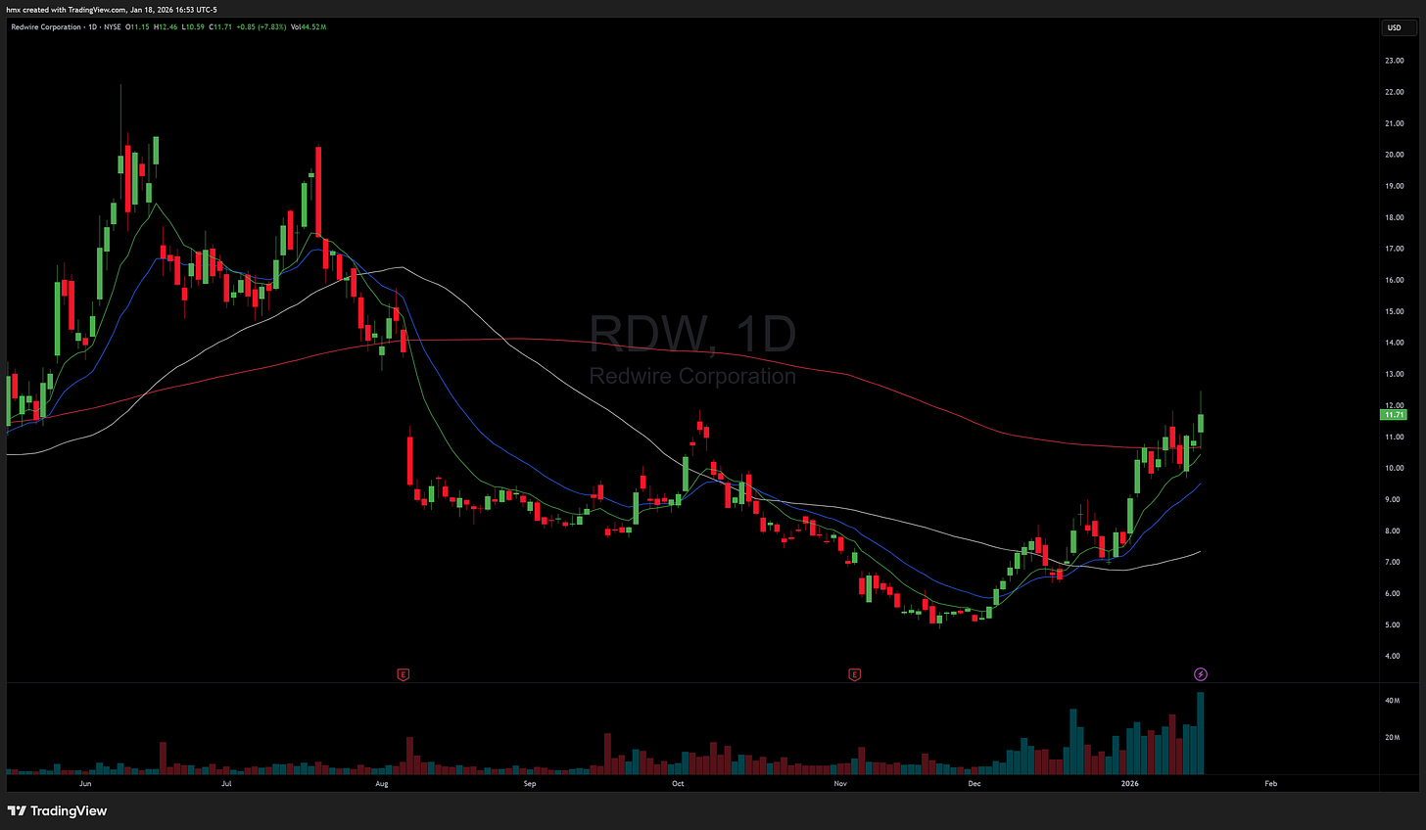The image size is (1426, 830).
Task: Click the 18.00 price axis label
Action: click(1394, 217)
